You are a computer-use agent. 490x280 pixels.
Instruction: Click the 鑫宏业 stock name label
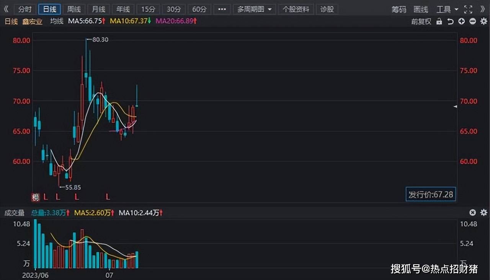pyautogui.click(x=32, y=21)
